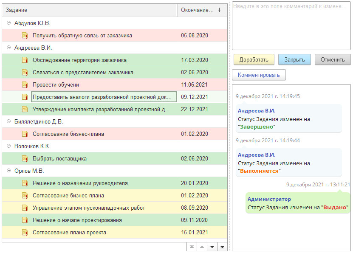Click the 'Отменить' button
The height and width of the screenshot is (253, 353).
click(333, 59)
